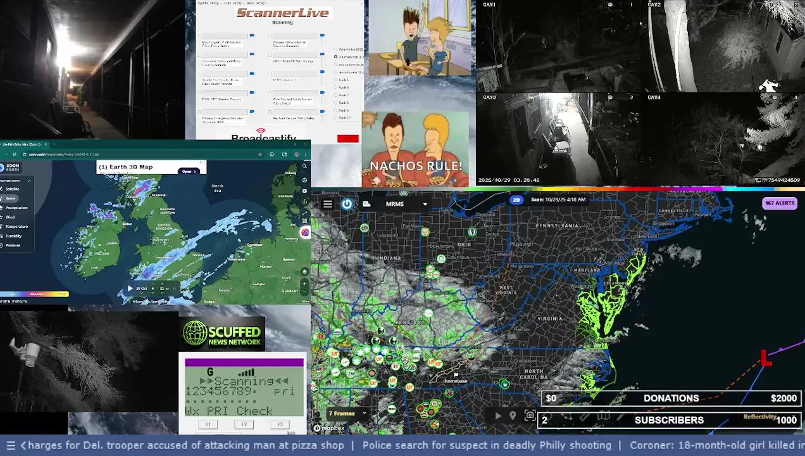Open the MRMS radar product dropdown
This screenshot has width=805, height=456.
pos(407,204)
